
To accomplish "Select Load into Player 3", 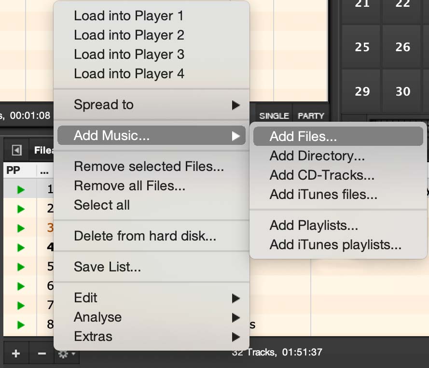I will (x=129, y=55).
